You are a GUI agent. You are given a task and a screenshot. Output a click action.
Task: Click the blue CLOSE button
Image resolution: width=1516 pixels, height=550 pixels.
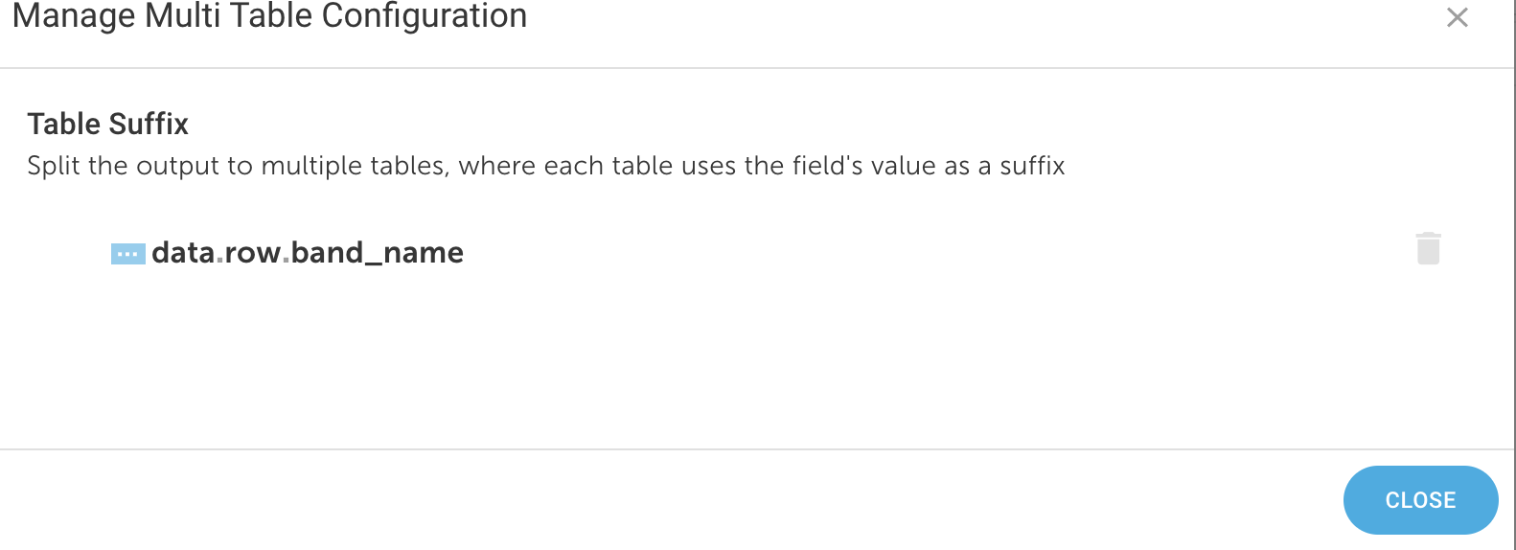pyautogui.click(x=1420, y=500)
